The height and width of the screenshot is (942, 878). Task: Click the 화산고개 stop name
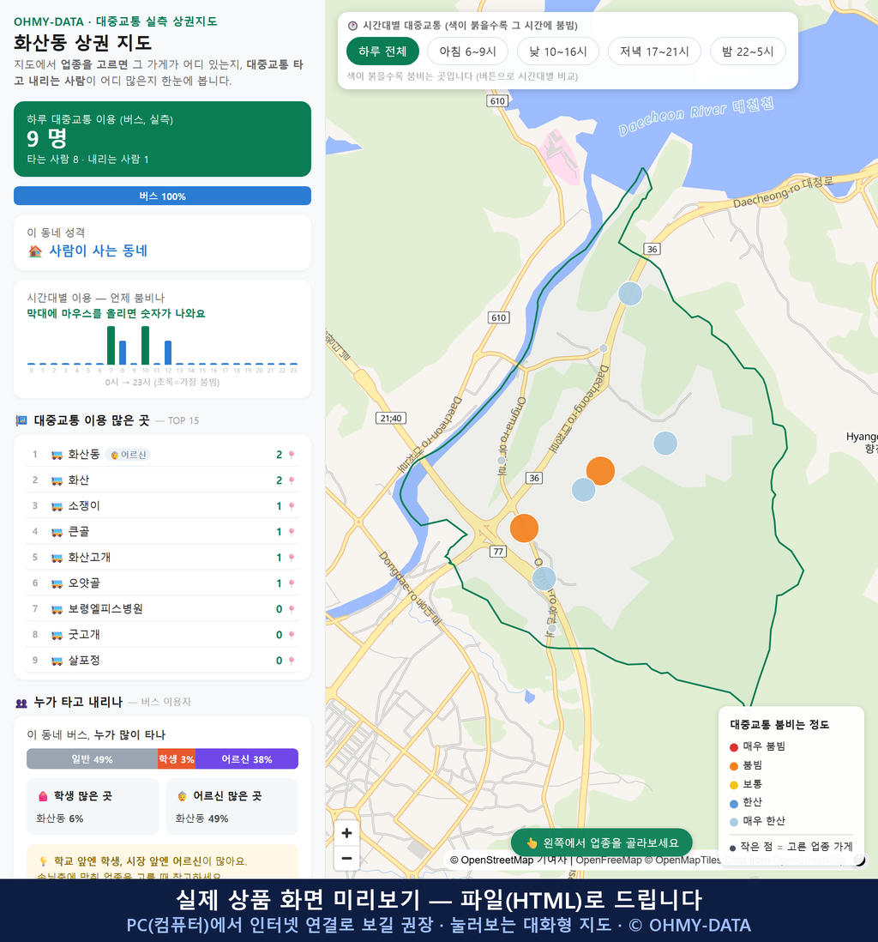click(89, 558)
